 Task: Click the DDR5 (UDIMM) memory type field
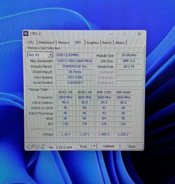75,55
